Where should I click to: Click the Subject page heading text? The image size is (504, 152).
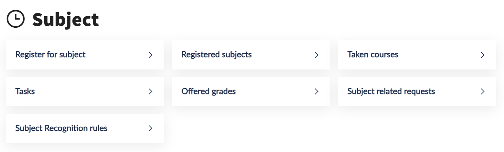[66, 20]
